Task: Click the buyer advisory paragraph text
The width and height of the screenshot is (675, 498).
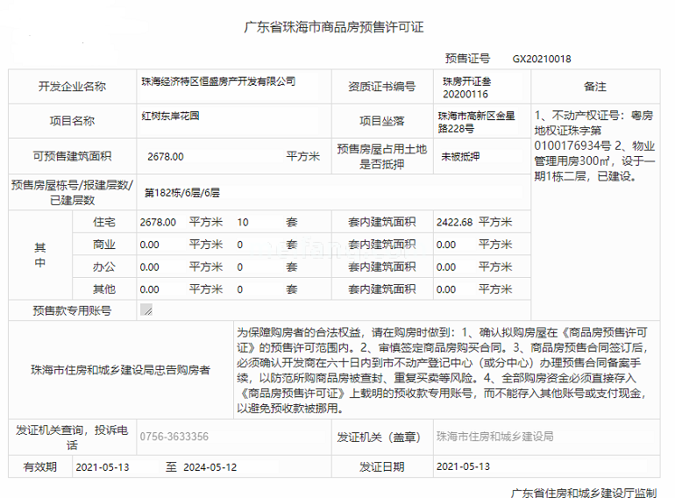Action: (x=442, y=370)
